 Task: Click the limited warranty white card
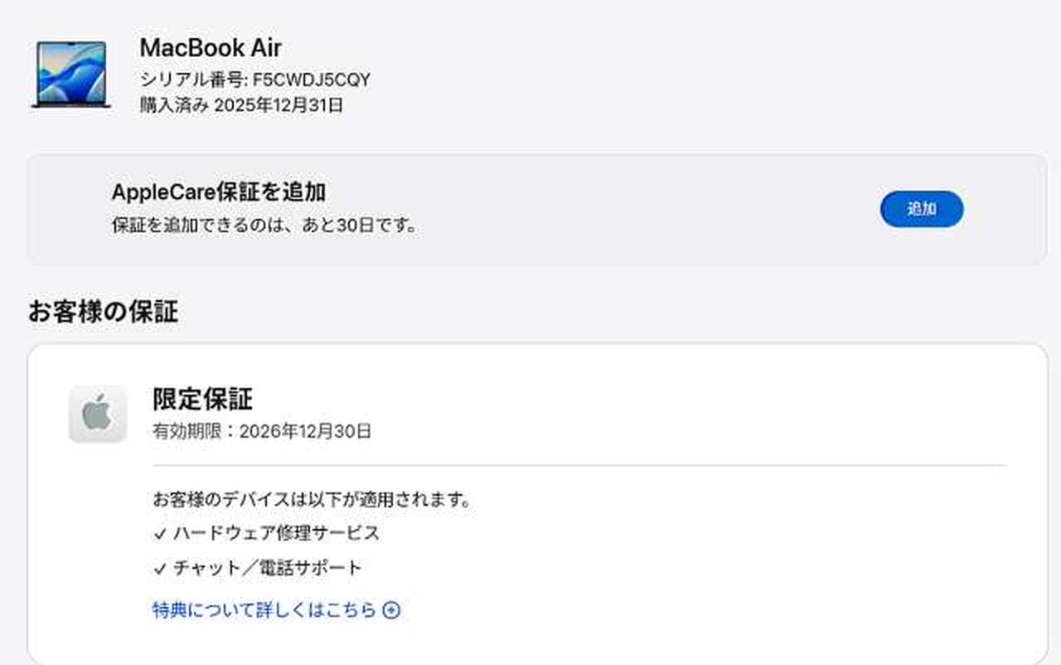pyautogui.click(x=537, y=504)
